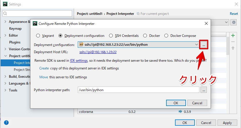Image resolution: width=241 pixels, height=128 pixels.
Task: Select Keymap in settings tree
Action: tap(15, 29)
